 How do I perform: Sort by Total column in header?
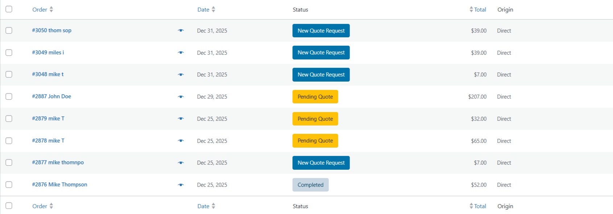pyautogui.click(x=480, y=9)
